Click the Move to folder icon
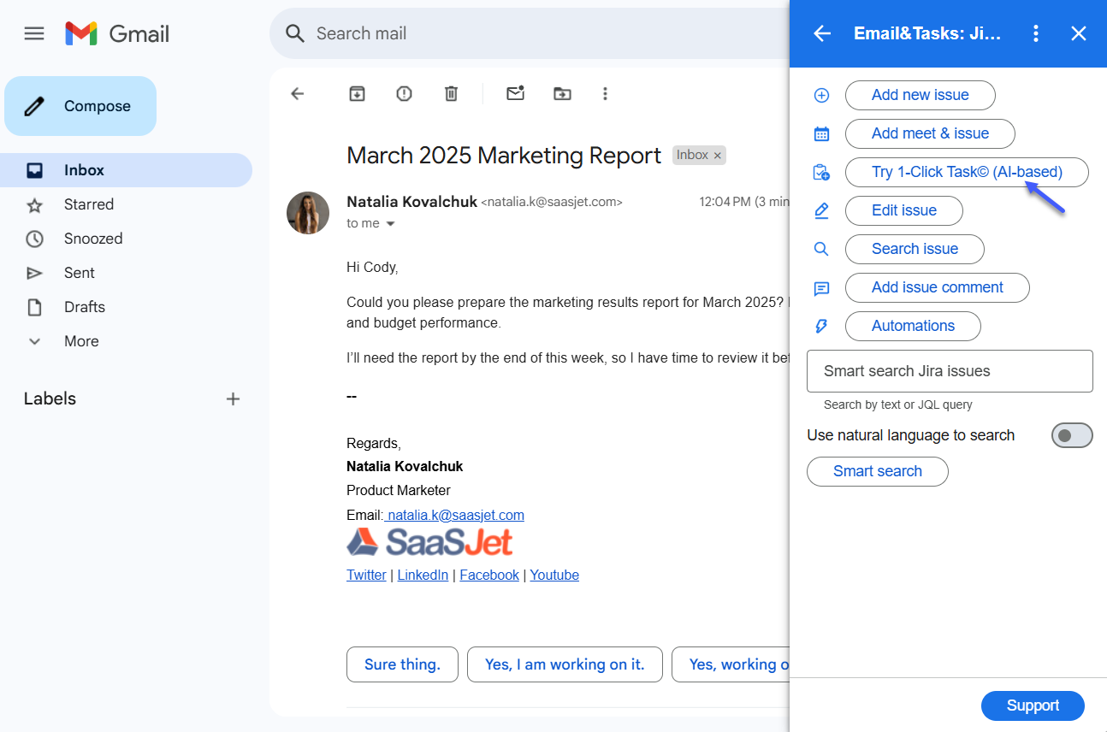 pyautogui.click(x=562, y=94)
